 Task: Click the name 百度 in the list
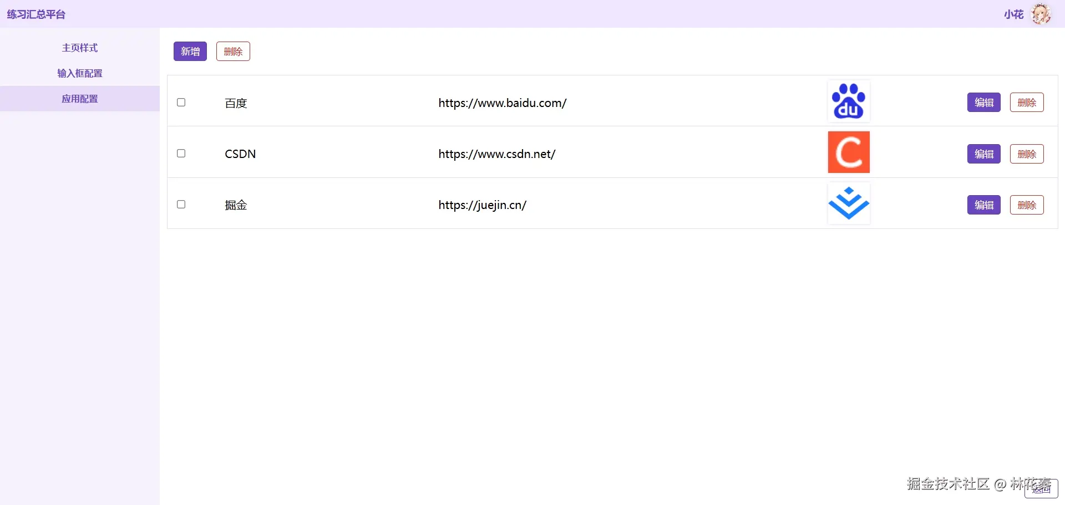click(x=236, y=103)
